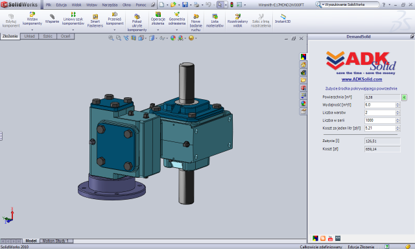This screenshot has height=249, width=415.
Task: Select the Model tab
Action: (x=30, y=241)
